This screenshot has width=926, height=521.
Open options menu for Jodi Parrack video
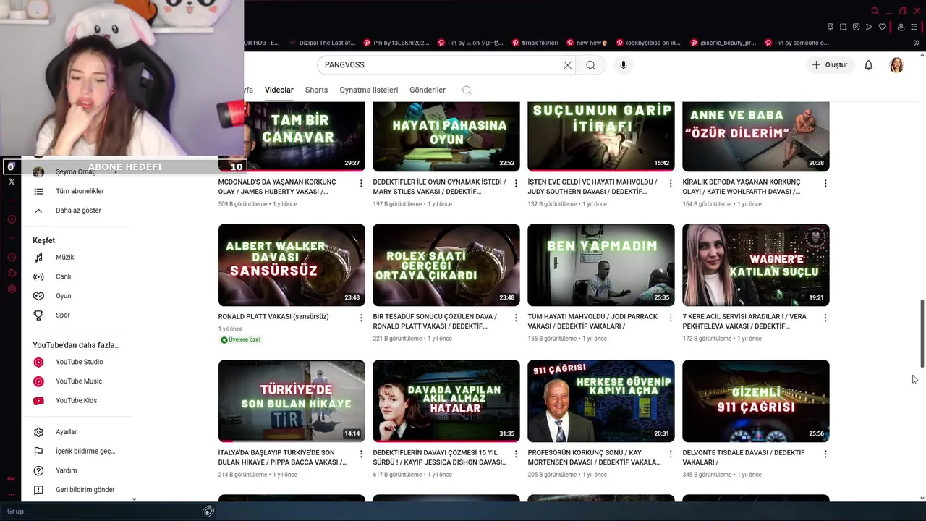pos(671,318)
